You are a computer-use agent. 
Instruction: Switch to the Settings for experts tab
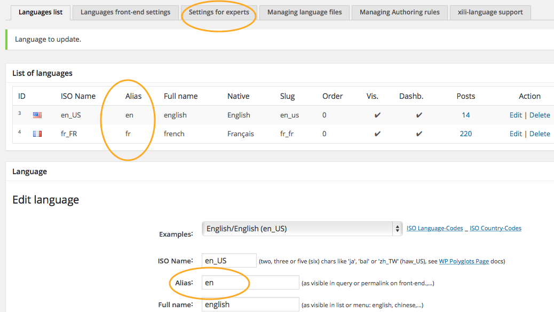[219, 12]
